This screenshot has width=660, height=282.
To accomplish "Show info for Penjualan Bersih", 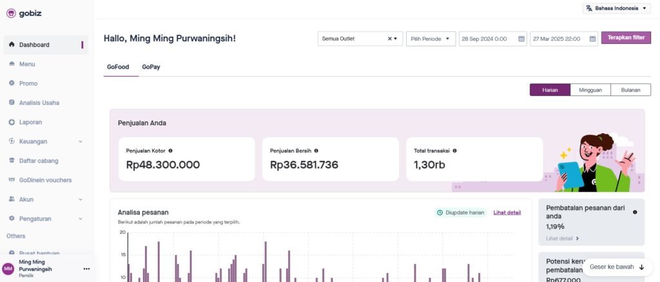I will (316, 151).
